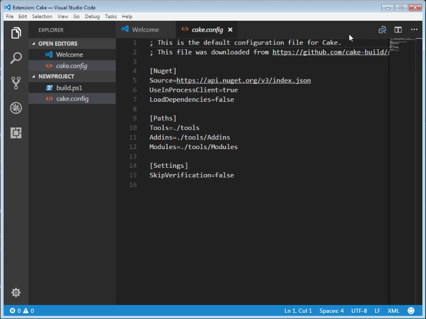426x319 pixels.
Task: Select cake.config in Open Editors list
Action: pos(72,66)
